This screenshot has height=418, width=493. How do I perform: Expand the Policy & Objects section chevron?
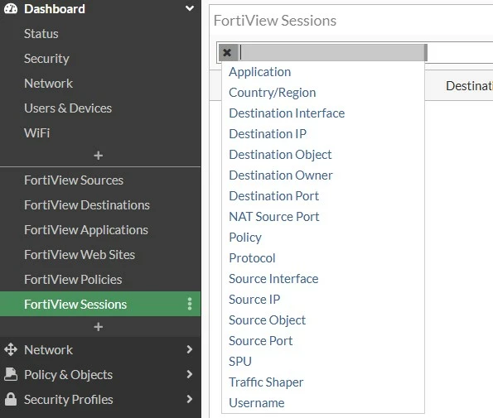tap(189, 374)
